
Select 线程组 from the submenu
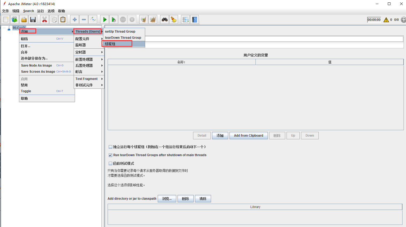click(124, 44)
